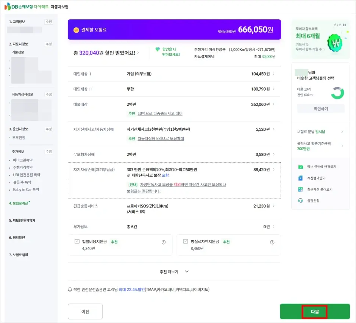Click the 다음 button

315,311
